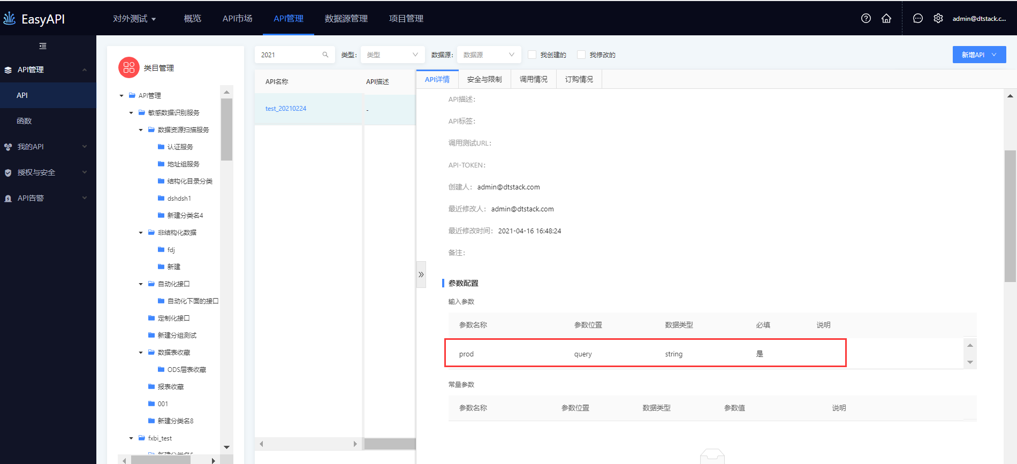Viewport: 1017px width, 464px height.
Task: Select 函数 in the sidebar
Action: pyautogui.click(x=48, y=121)
